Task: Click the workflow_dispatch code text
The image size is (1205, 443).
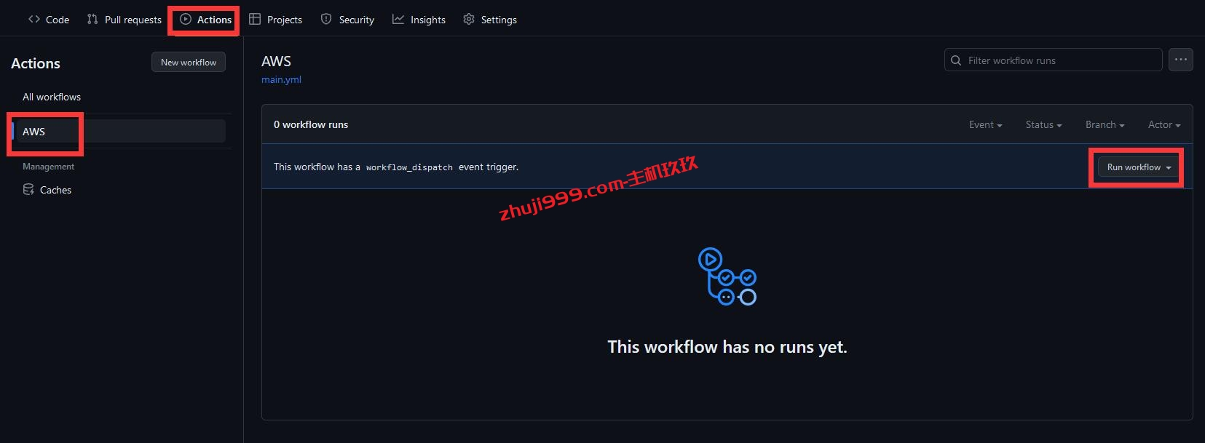Action: 409,167
